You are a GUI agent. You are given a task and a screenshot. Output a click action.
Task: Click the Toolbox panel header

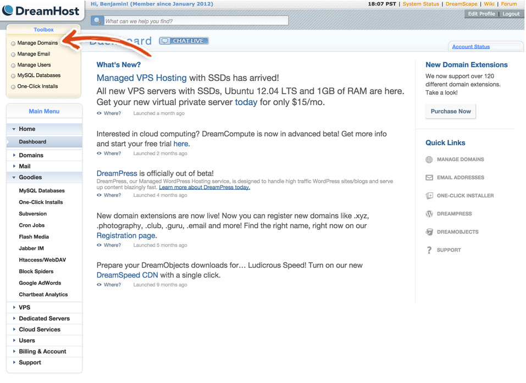(43, 30)
